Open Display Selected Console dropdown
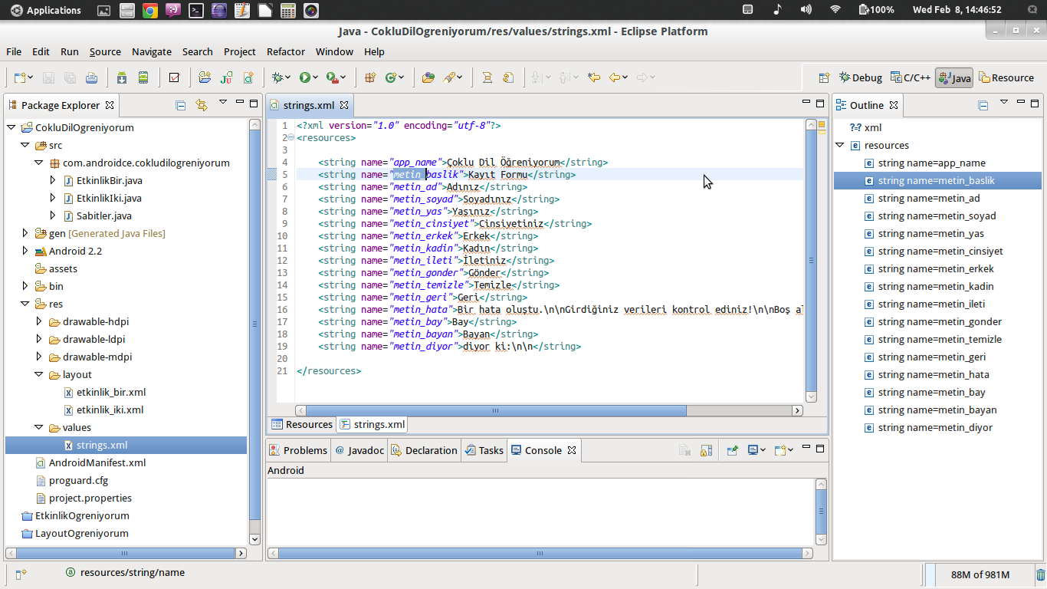 [763, 450]
